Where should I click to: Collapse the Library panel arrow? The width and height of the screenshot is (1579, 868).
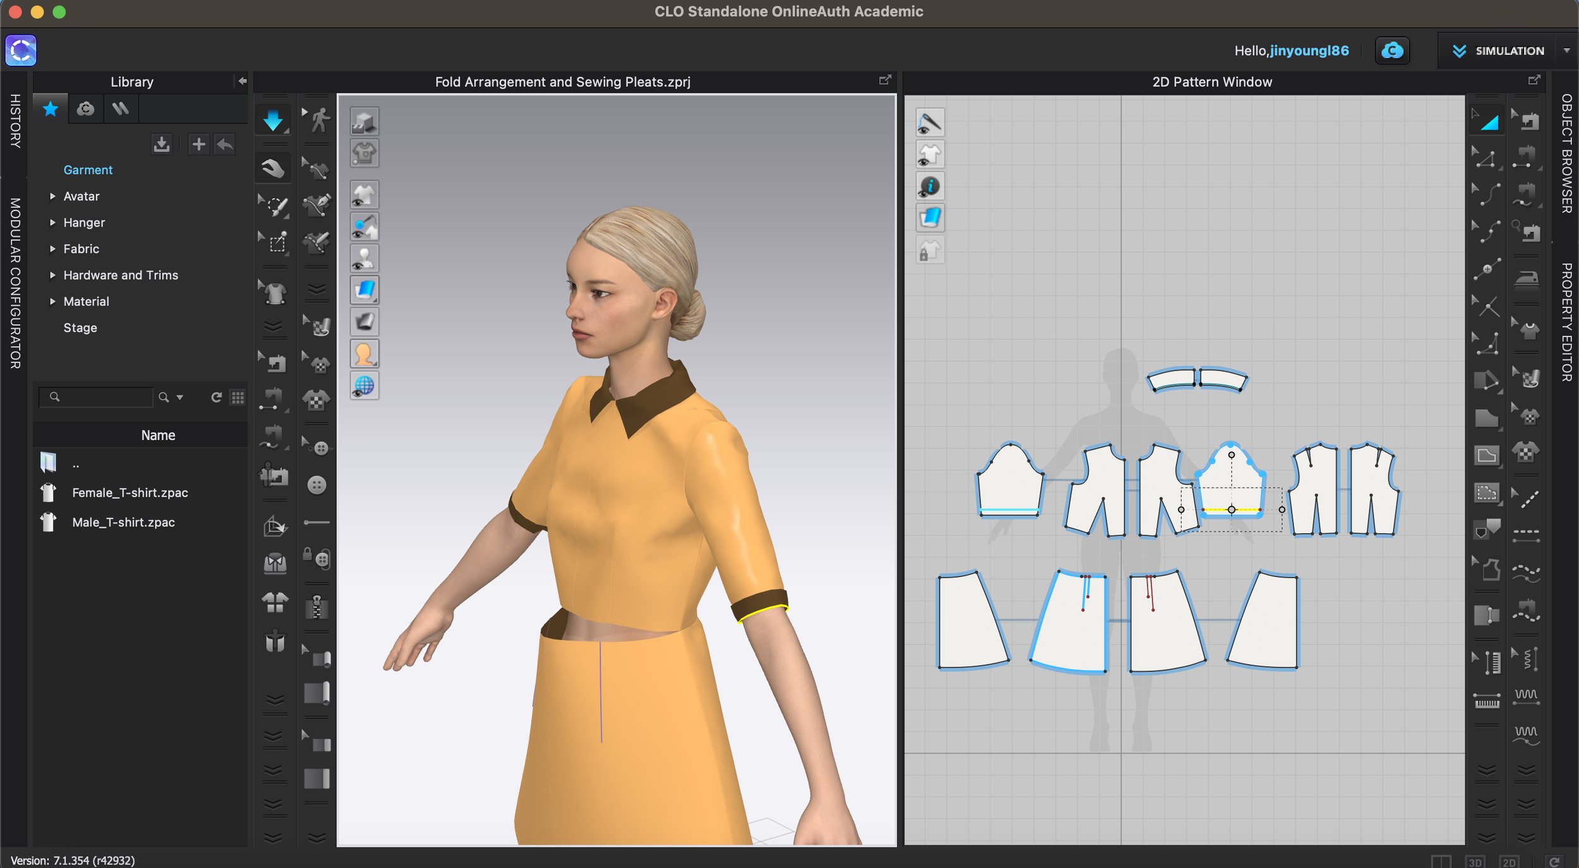click(242, 81)
